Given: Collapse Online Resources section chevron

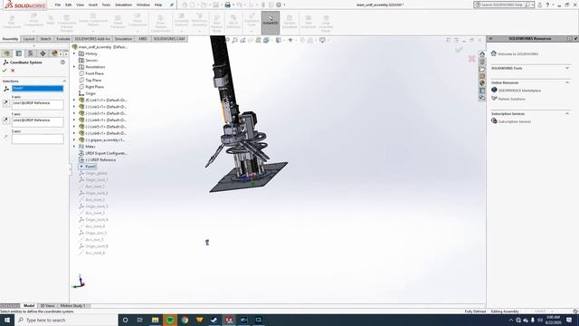Looking at the screenshot, I should (x=567, y=82).
